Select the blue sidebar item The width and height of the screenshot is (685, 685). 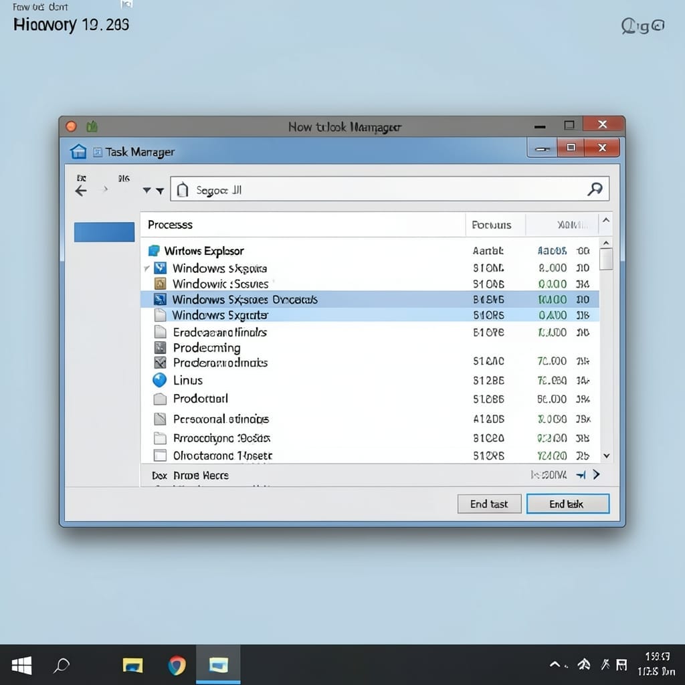(x=104, y=231)
